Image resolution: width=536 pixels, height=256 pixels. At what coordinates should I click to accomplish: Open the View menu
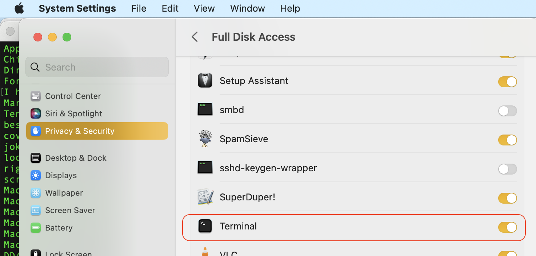click(204, 8)
